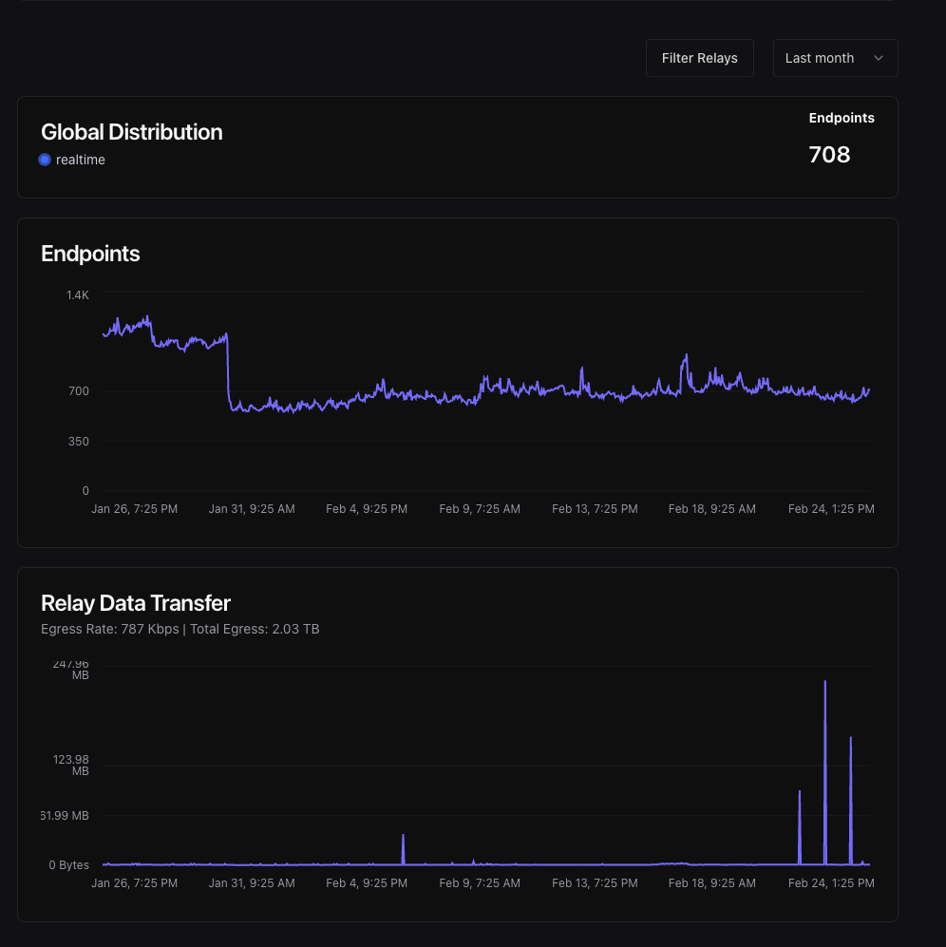Open the Filter Relays dialog
Screen dimensions: 946x947
click(699, 58)
